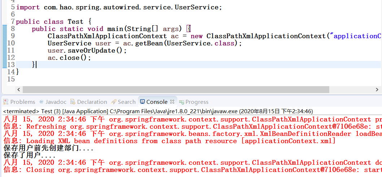Click the first console timestamp log line

[x=193, y=119]
